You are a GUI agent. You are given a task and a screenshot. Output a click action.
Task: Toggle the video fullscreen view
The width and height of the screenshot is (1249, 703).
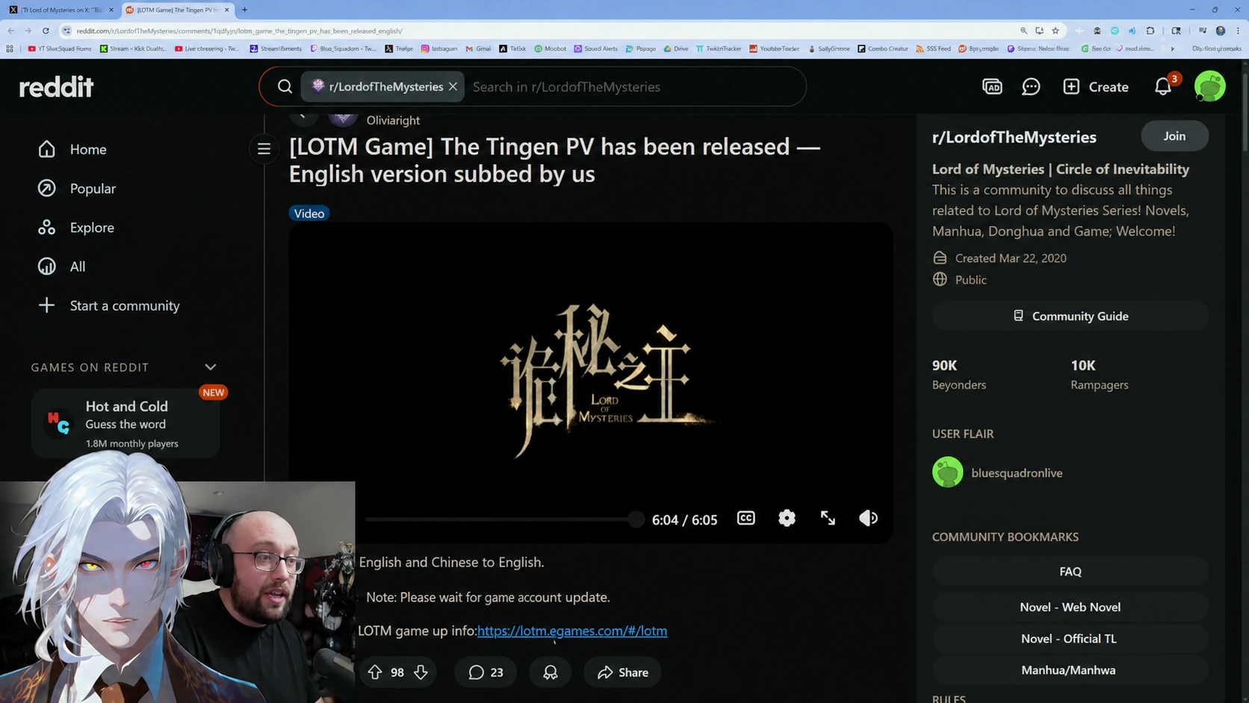(x=828, y=518)
